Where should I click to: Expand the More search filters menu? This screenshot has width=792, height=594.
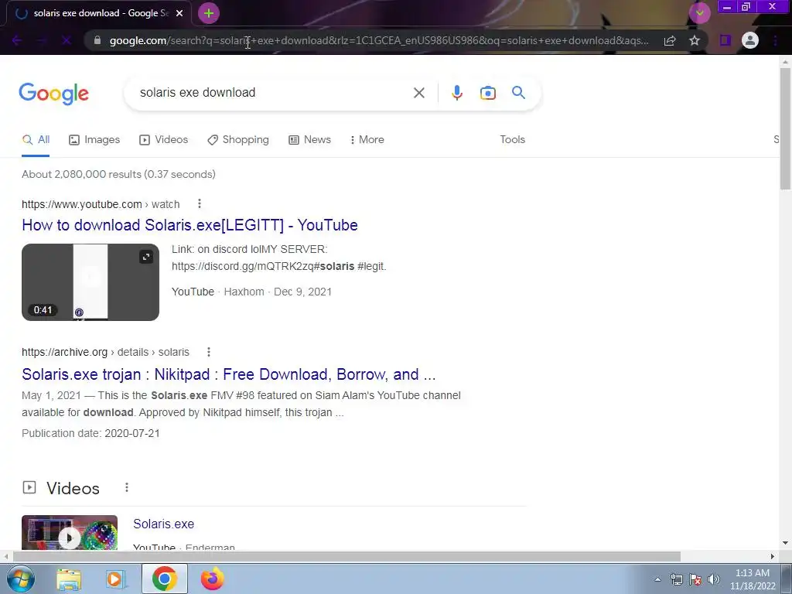tap(367, 140)
